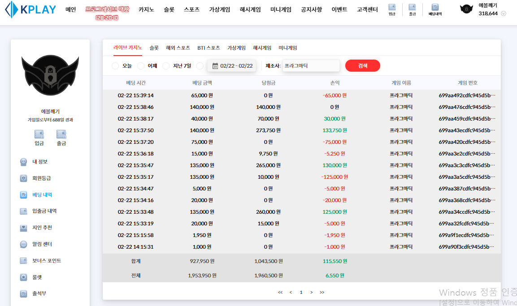Open 베팅내역 icon in the top header
This screenshot has height=306, width=517.
(435, 9)
